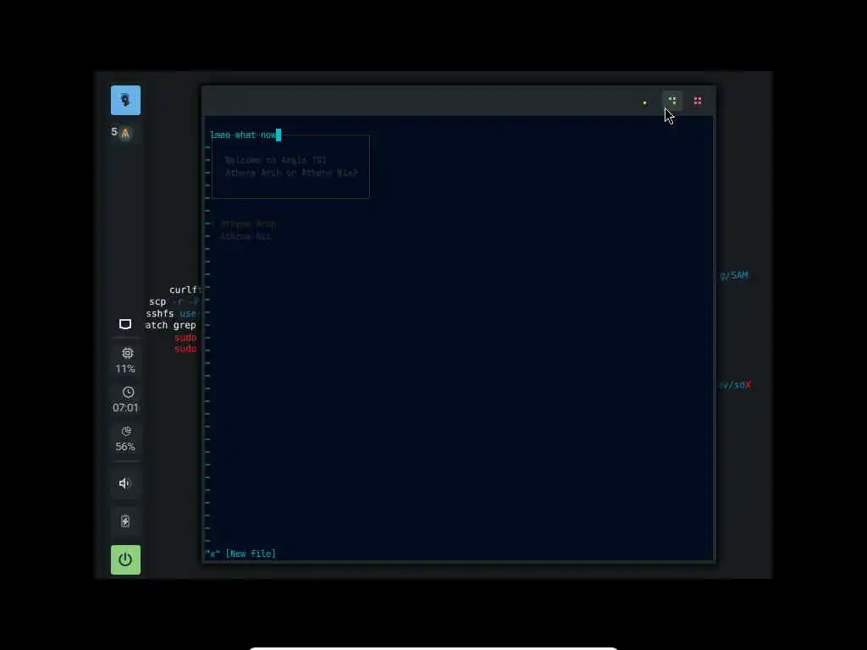Maximize the terminal with green dots button
The height and width of the screenshot is (650, 867).
coord(672,101)
